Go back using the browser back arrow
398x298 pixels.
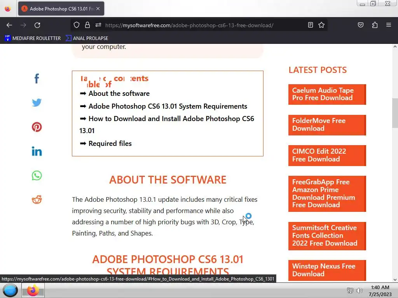[x=9, y=25]
